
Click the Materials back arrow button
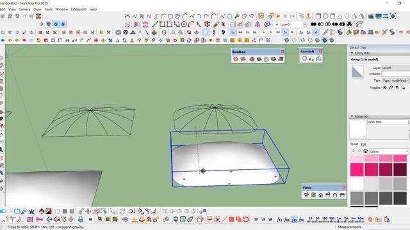353,151
